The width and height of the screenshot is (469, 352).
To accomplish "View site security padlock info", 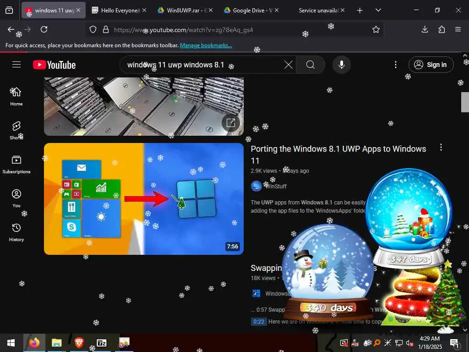I will (x=106, y=30).
